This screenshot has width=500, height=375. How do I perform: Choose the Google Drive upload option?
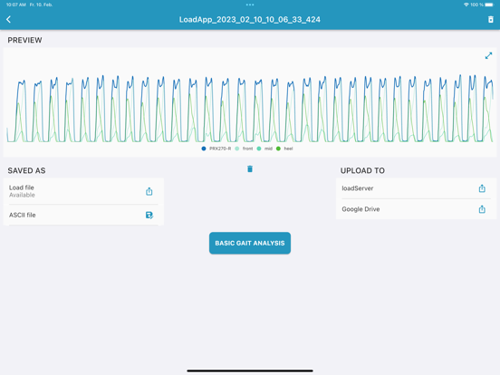[416, 209]
